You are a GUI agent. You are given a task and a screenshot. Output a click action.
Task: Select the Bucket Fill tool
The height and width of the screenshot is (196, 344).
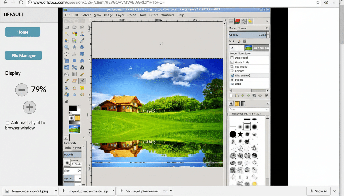(67, 74)
